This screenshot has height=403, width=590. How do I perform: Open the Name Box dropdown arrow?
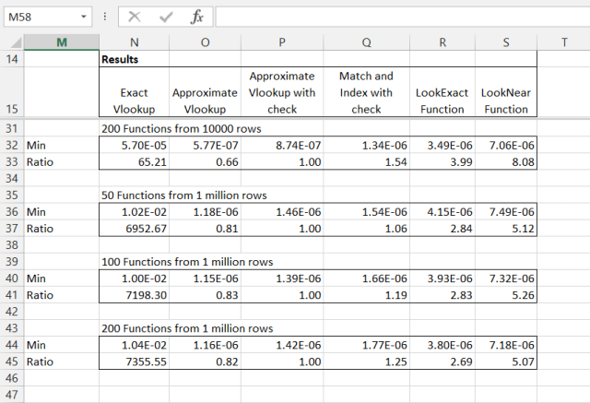[84, 17]
